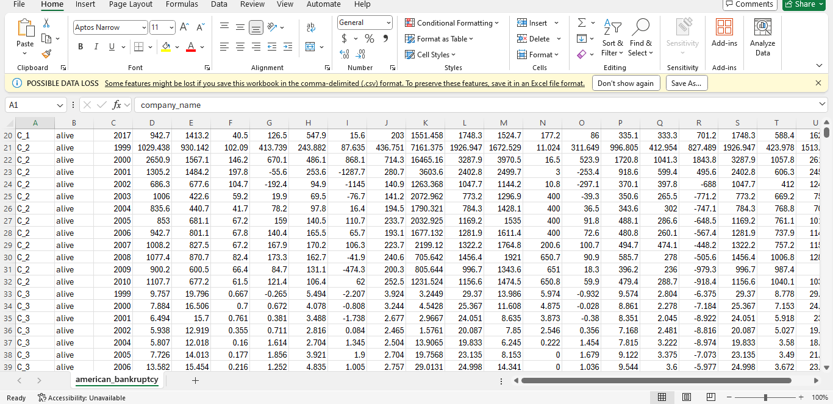Switch to the Page Layout tab
Screen dimensions: 833x404
coord(131,4)
